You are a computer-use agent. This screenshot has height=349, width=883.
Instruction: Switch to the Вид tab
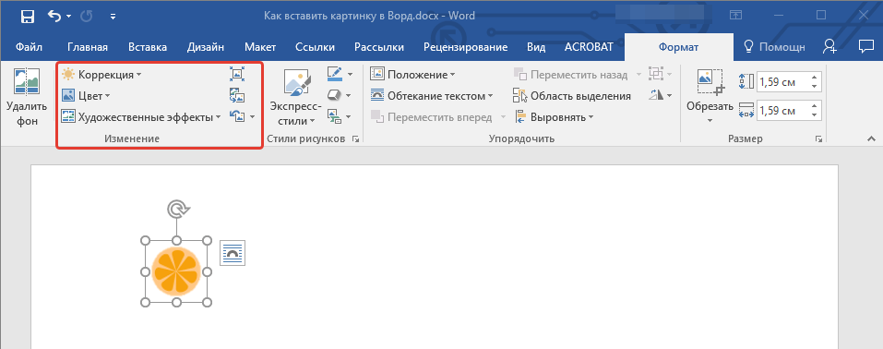pos(536,47)
